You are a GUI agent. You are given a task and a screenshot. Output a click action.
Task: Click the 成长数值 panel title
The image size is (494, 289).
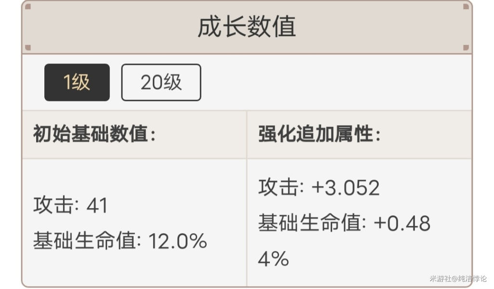coord(247,27)
